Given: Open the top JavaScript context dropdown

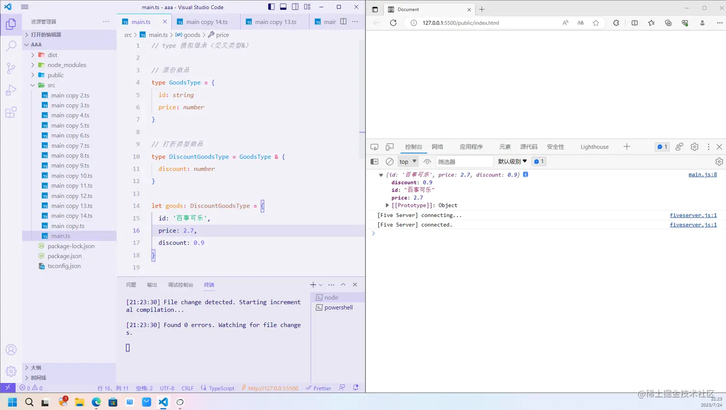Looking at the screenshot, I should click(408, 162).
